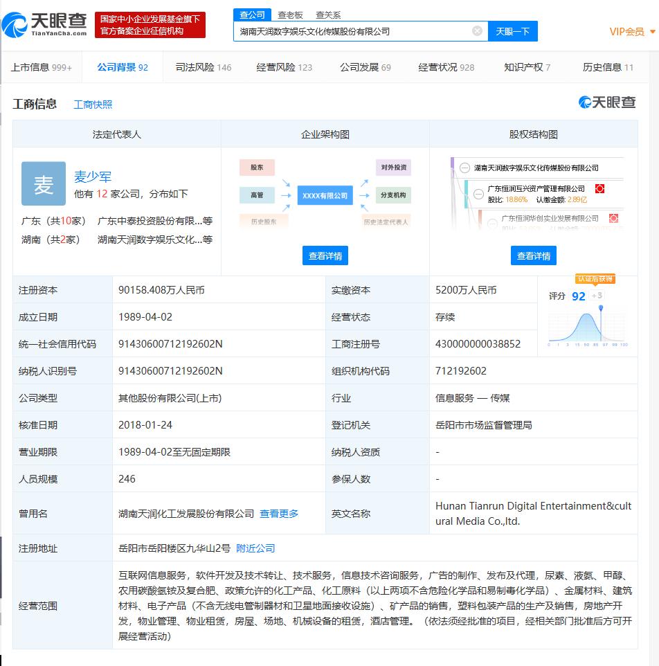Collapse the 广东恒润互兴资产管理 node
This screenshot has height=666, width=659.
coord(478,194)
